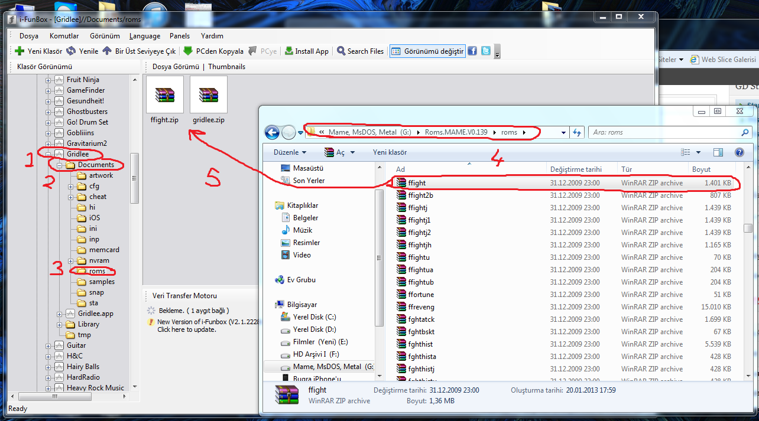The image size is (759, 421).
Task: Open the Komutlar menu
Action: [64, 36]
